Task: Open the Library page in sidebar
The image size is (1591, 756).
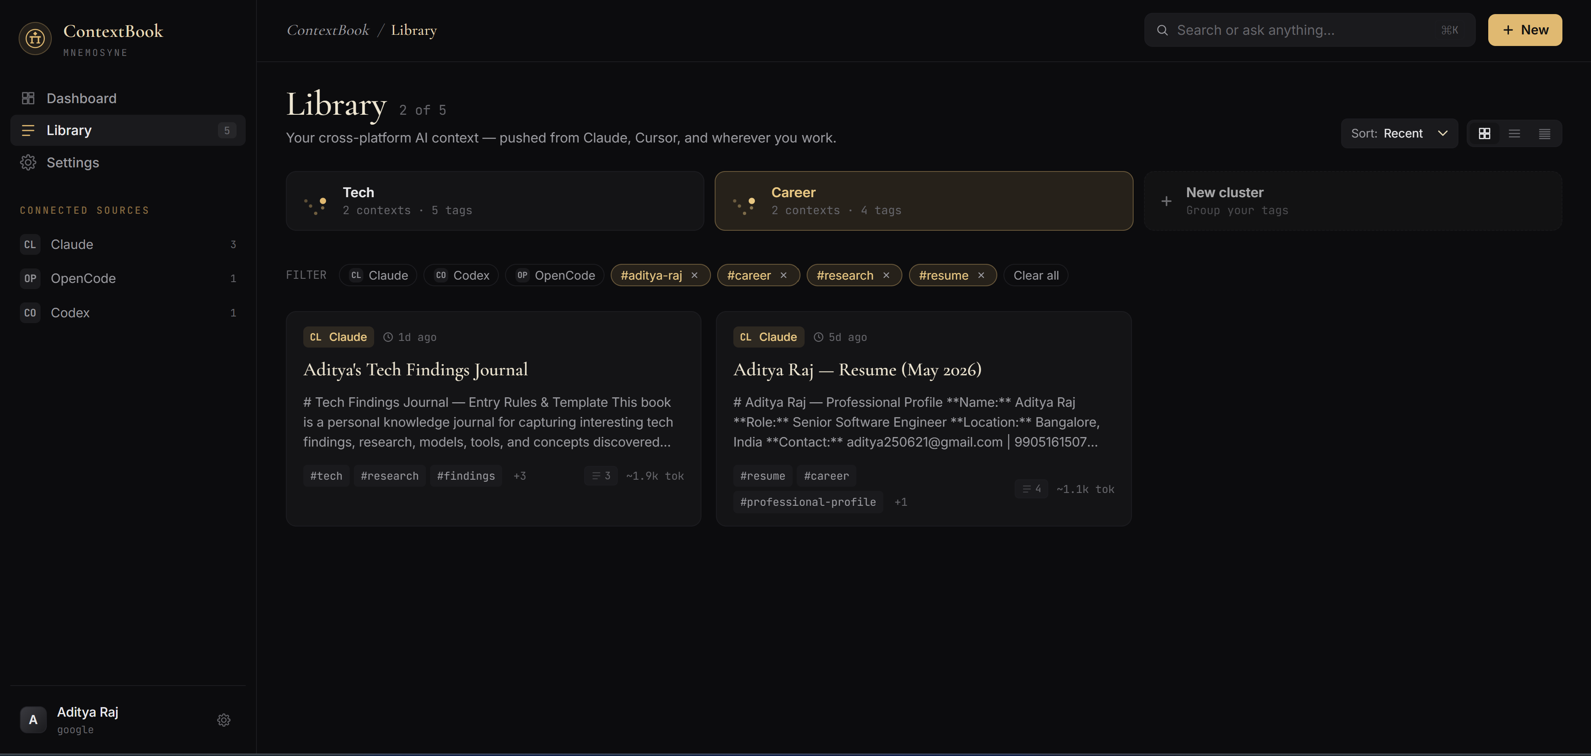Action: tap(128, 130)
